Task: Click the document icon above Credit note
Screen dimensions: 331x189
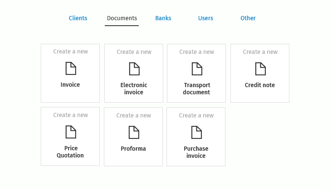Action: coord(260,69)
